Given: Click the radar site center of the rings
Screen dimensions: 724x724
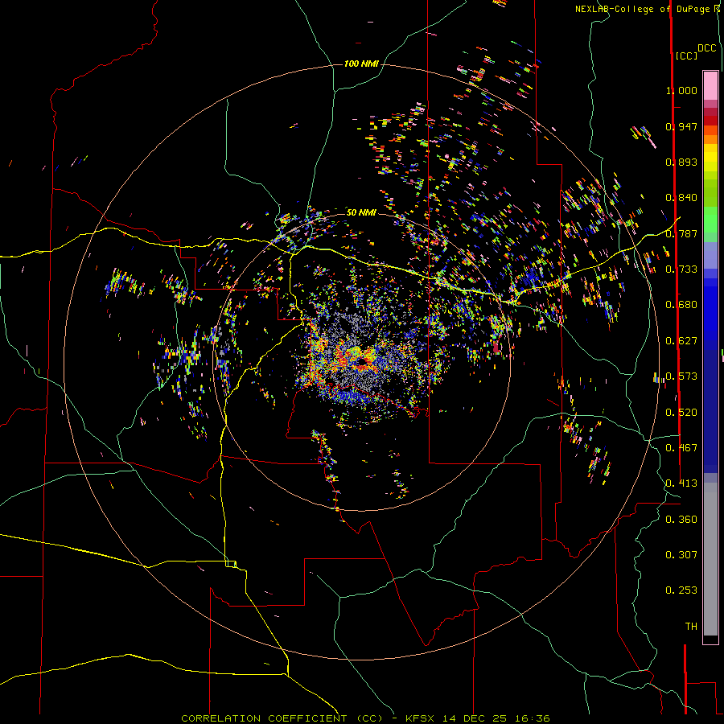Looking at the screenshot, I should (361, 361).
